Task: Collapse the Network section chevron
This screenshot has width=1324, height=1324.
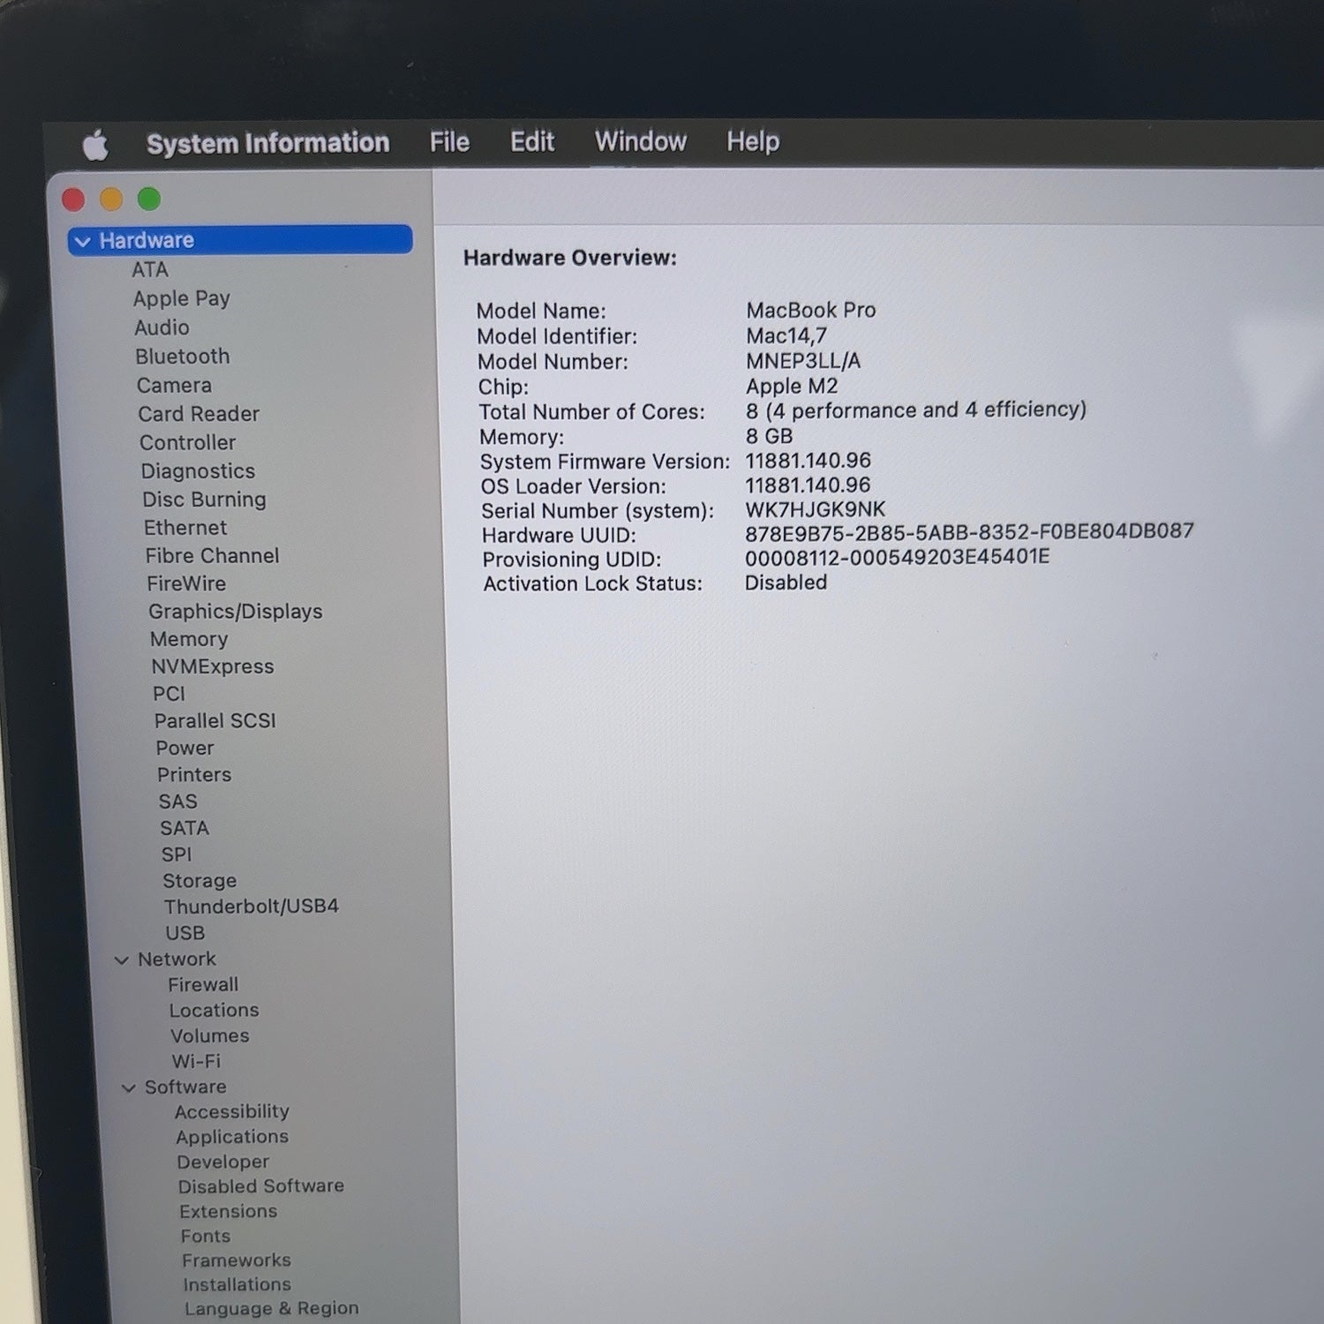Action: (122, 960)
